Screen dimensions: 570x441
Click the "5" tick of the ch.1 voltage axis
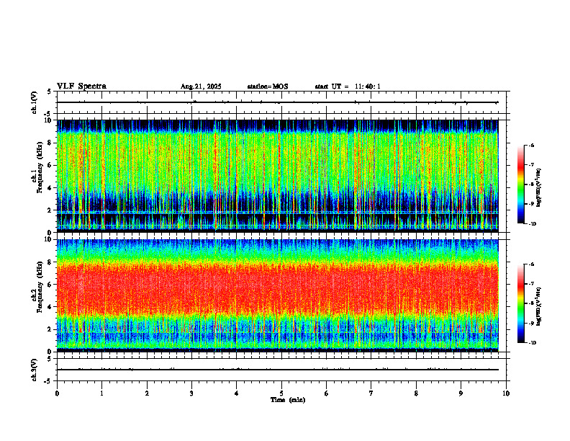(x=50, y=92)
